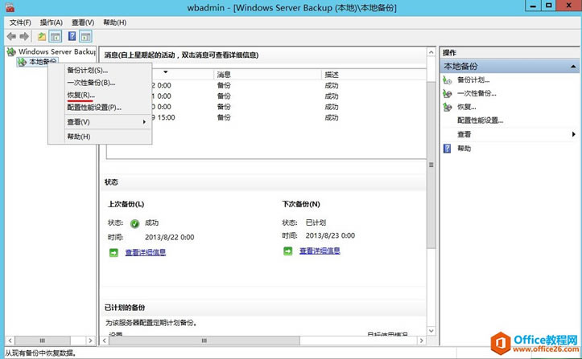Click the sort arrow on the time column header
The width and height of the screenshot is (582, 359).
click(166, 72)
